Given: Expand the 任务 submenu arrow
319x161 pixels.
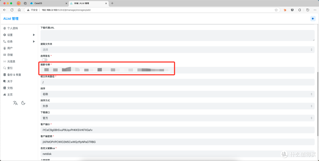Looking at the screenshot, I should coord(34,41).
